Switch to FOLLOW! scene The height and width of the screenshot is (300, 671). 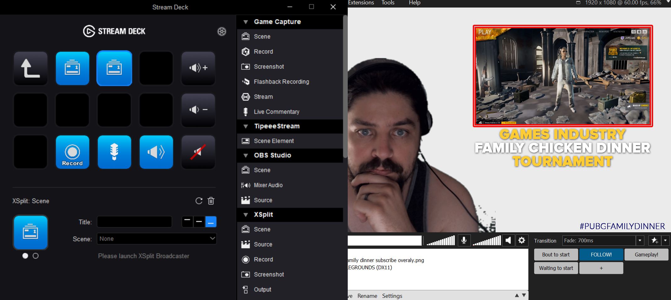[601, 255]
